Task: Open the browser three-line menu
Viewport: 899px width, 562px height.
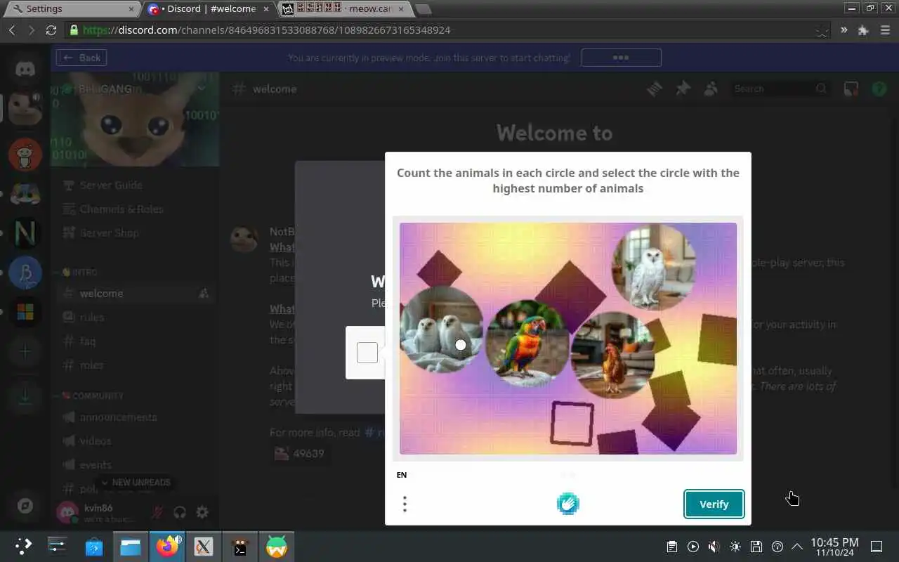Action: click(x=884, y=30)
